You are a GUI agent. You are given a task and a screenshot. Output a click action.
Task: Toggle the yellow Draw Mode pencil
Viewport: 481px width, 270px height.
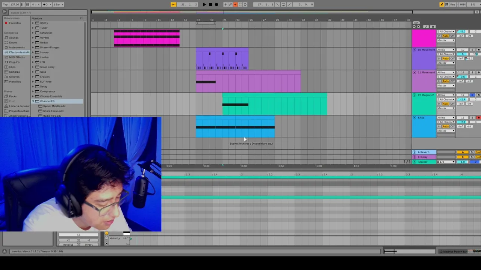tap(442, 4)
